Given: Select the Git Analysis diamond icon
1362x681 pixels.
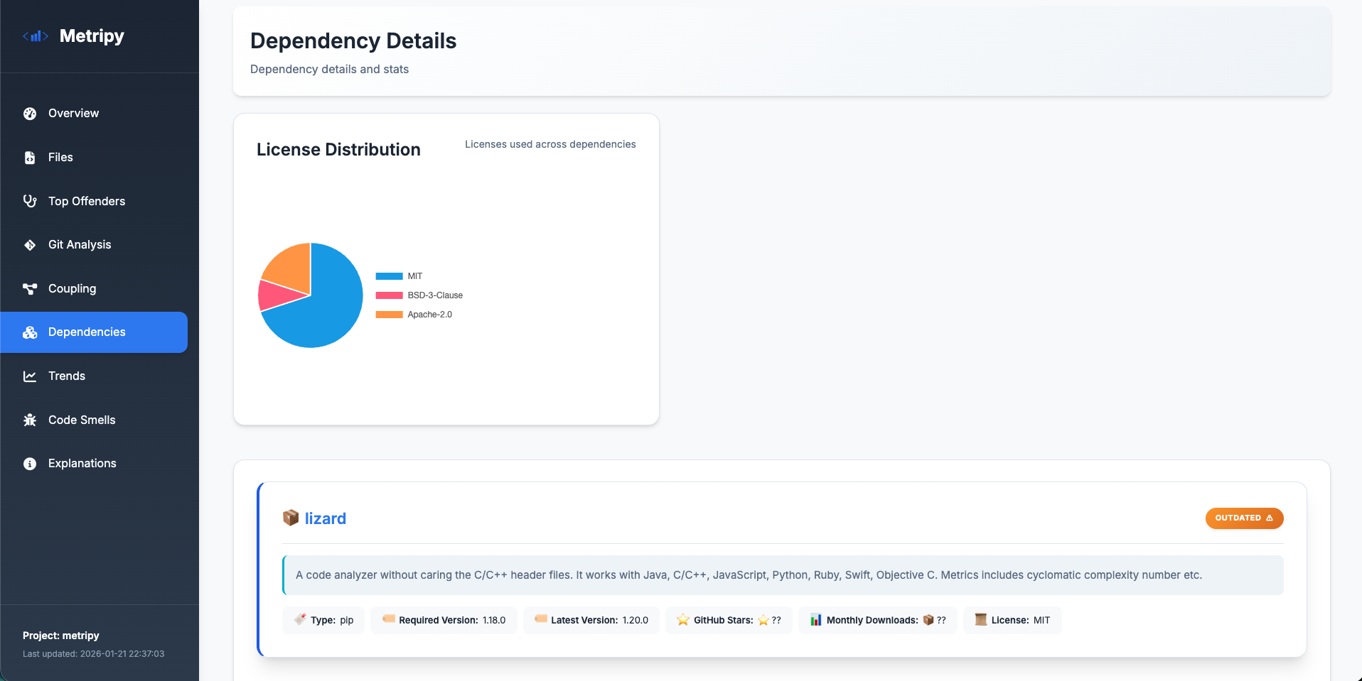Looking at the screenshot, I should (29, 244).
